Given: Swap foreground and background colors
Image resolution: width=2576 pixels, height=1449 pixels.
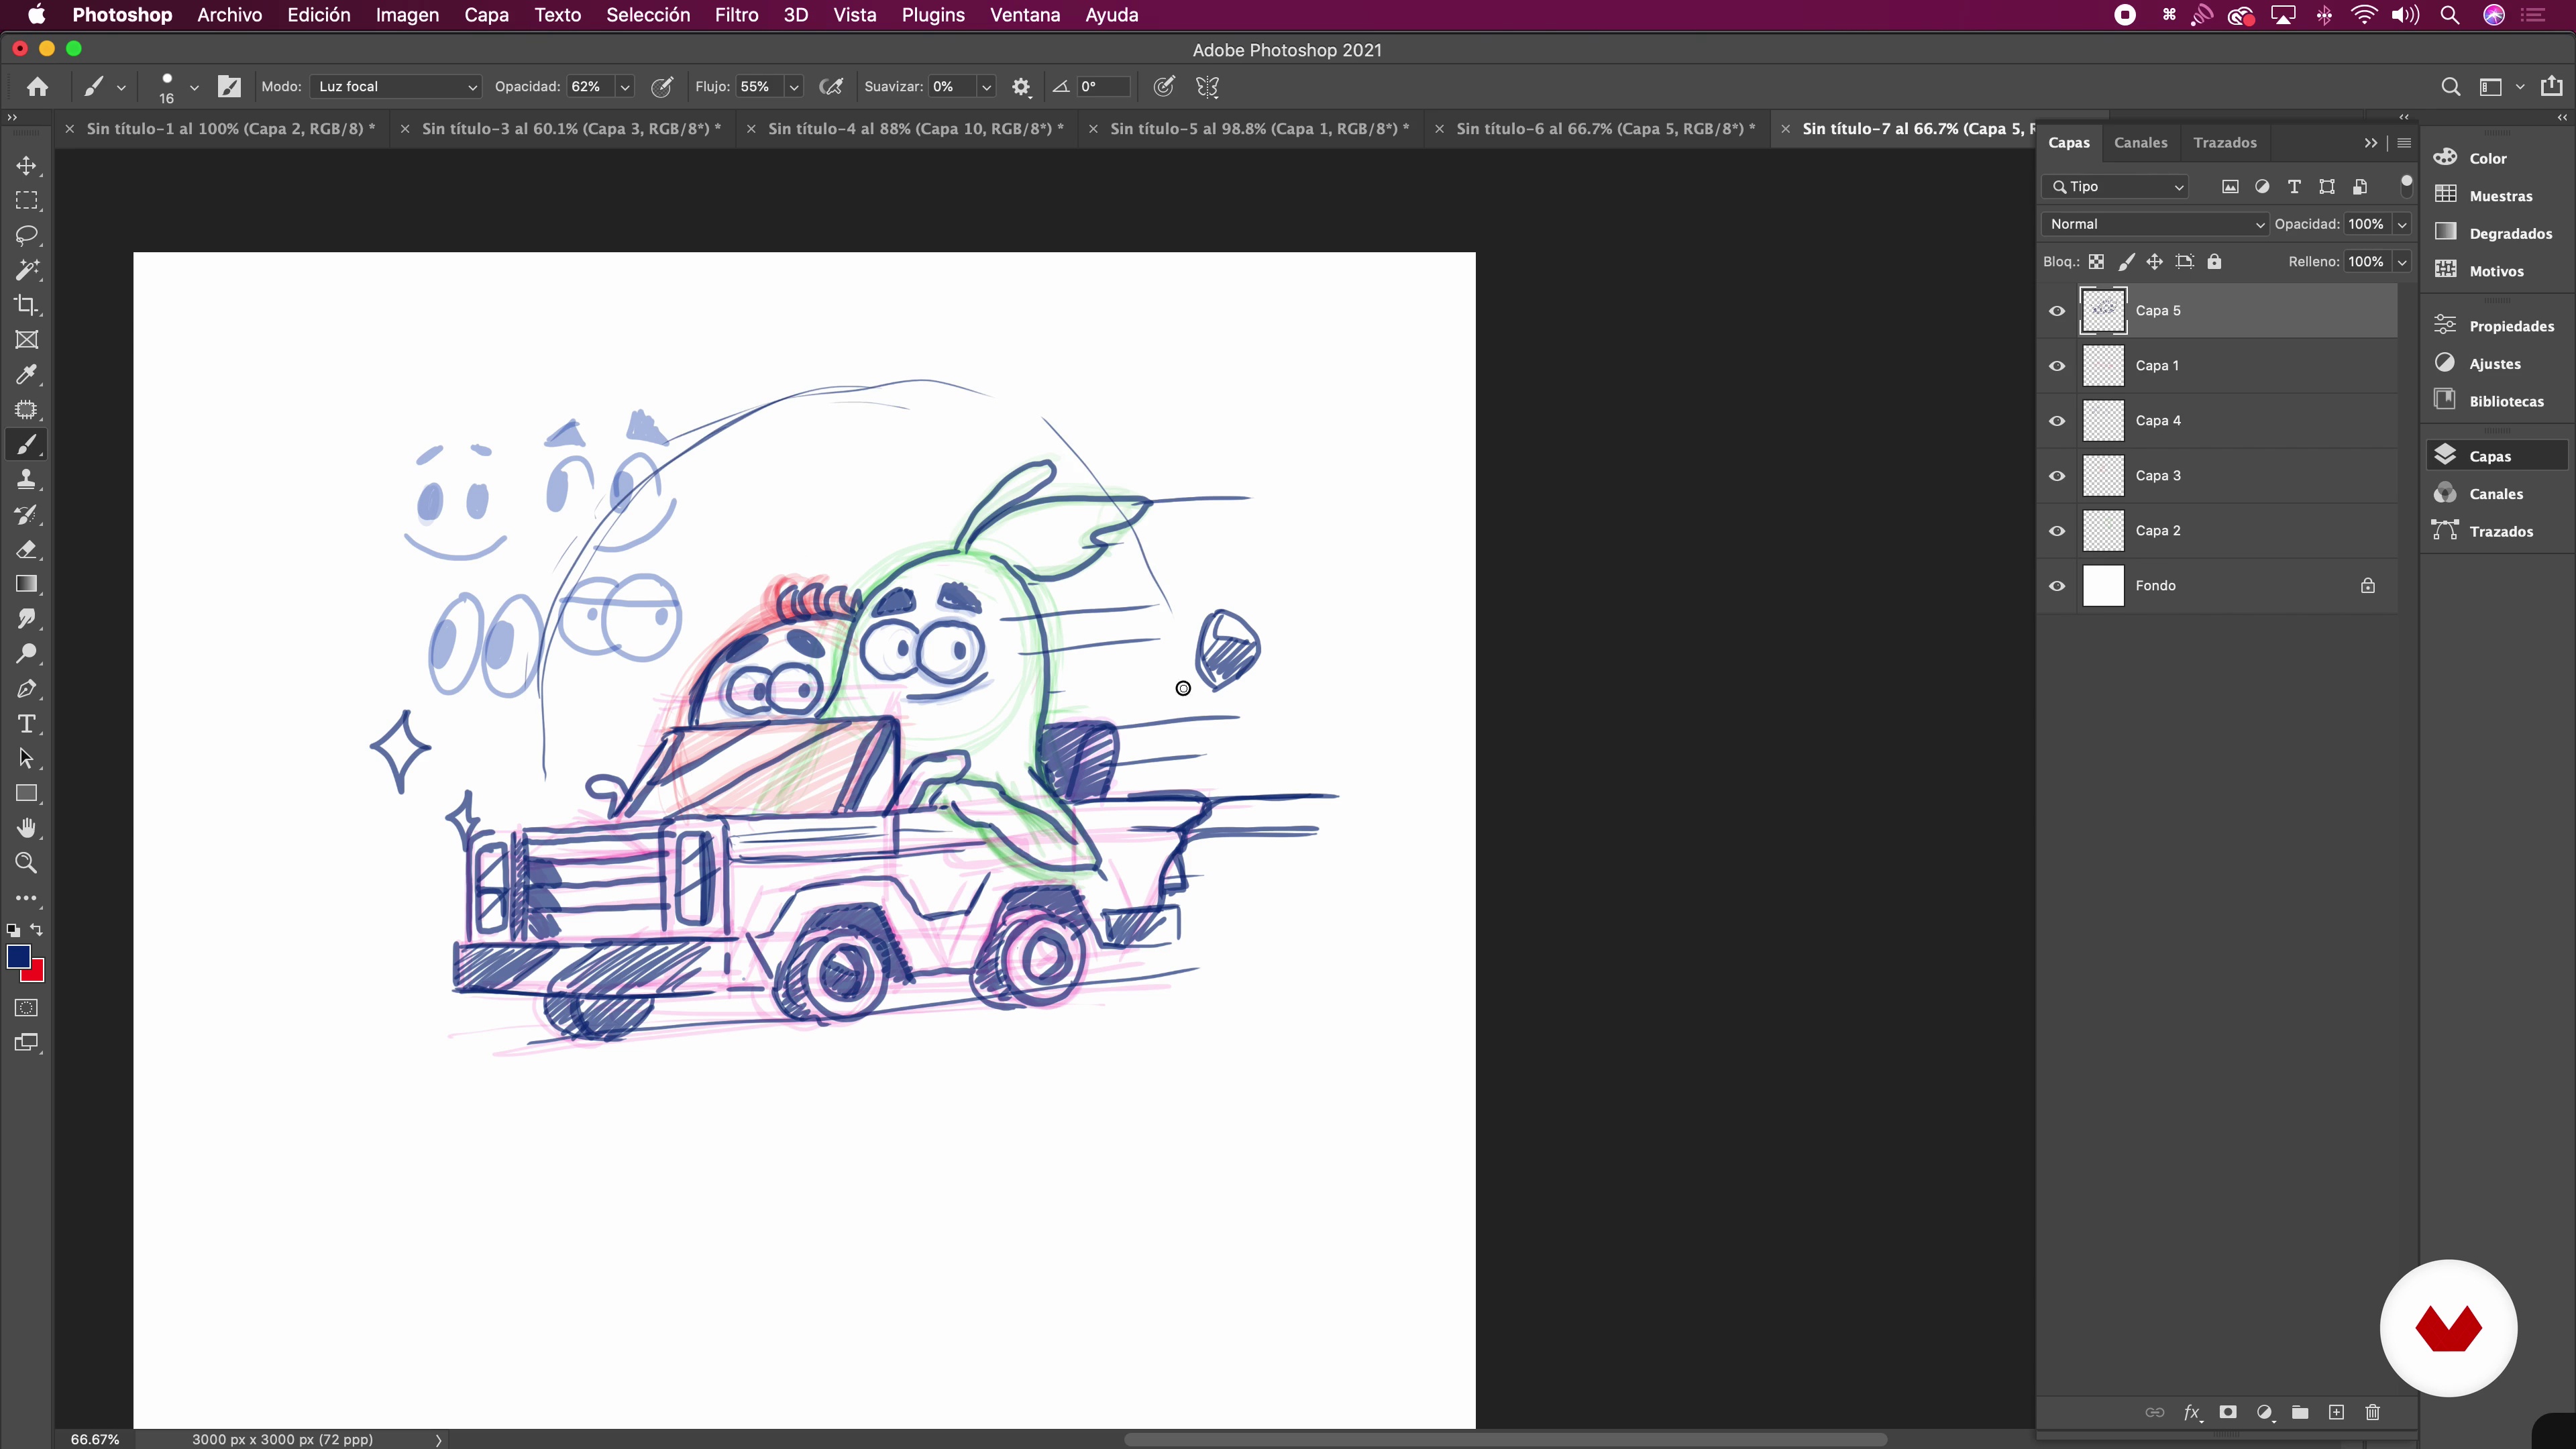Looking at the screenshot, I should pyautogui.click(x=37, y=930).
